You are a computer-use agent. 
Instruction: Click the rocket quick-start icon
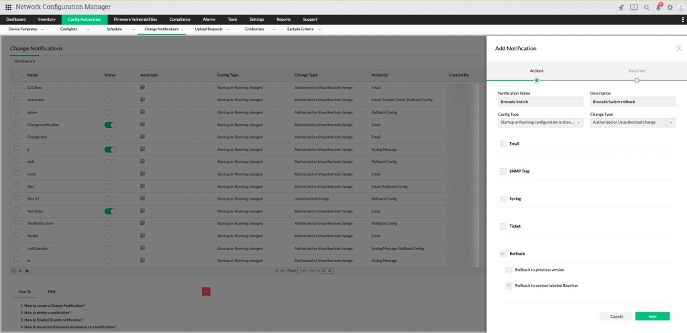(x=621, y=7)
